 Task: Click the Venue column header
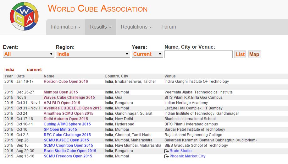click(170, 76)
